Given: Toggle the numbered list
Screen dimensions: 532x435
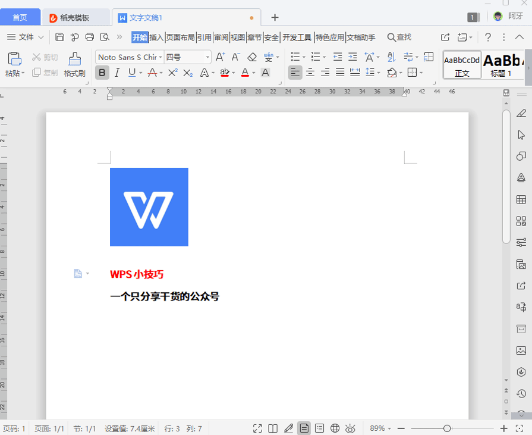Looking at the screenshot, I should [x=314, y=57].
